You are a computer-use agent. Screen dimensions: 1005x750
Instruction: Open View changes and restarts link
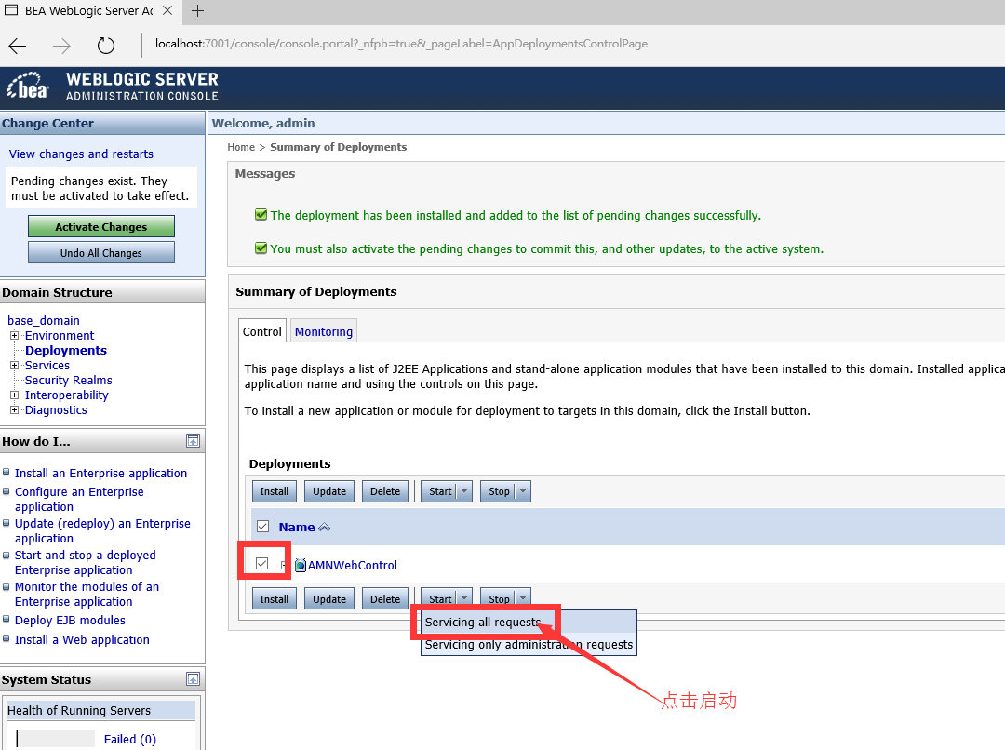81,154
